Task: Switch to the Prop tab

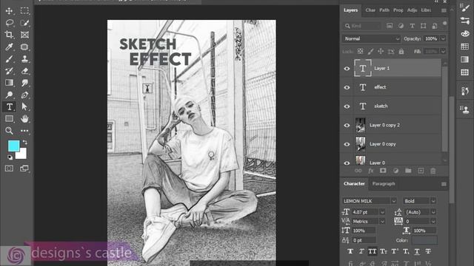Action: [x=398, y=10]
